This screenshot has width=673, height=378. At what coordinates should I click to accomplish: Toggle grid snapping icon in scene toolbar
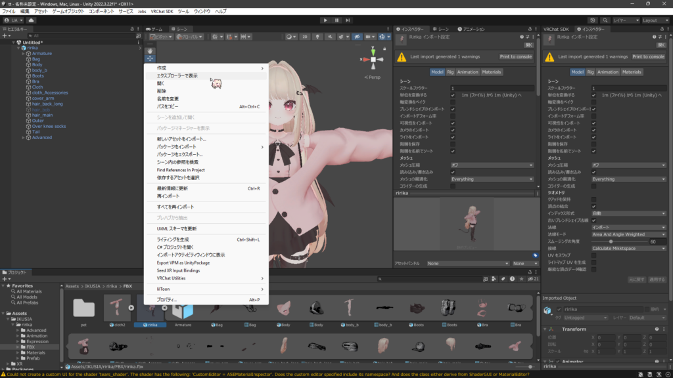(229, 37)
